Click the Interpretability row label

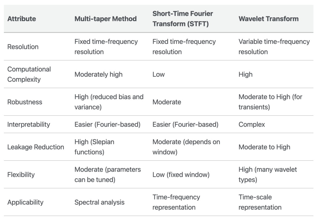tap(28, 124)
